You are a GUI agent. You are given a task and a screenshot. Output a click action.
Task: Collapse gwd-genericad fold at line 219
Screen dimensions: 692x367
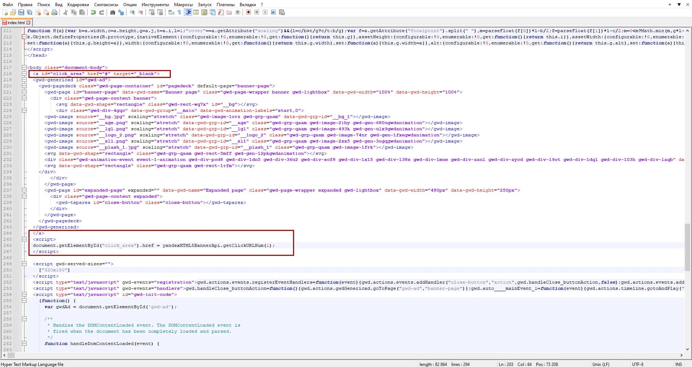point(24,80)
